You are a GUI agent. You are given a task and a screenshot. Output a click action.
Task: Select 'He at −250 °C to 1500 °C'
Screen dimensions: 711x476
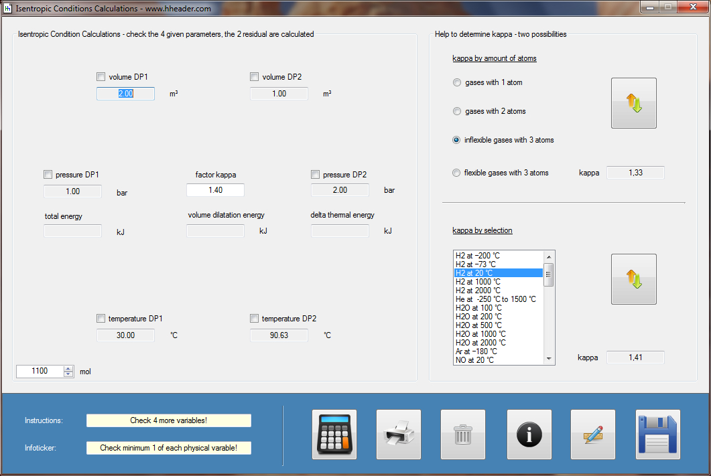[499, 299]
